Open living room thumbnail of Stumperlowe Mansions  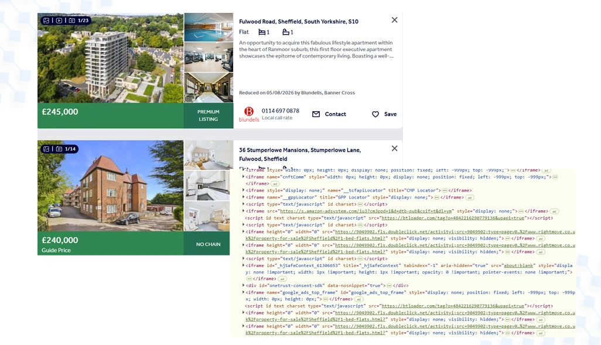click(207, 155)
